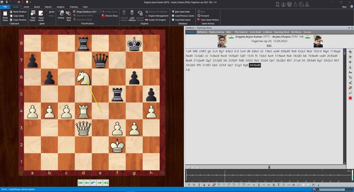Click the Load Next Game button
The width and height of the screenshot is (354, 192).
coord(183,20)
